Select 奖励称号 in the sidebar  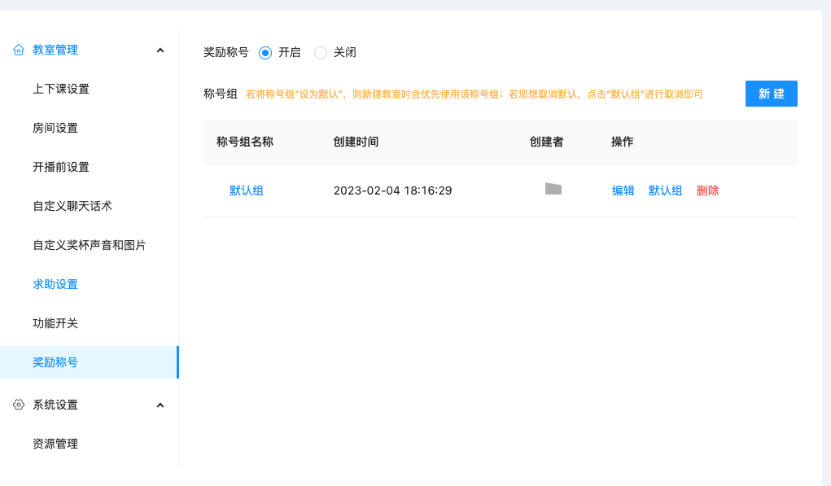point(54,362)
